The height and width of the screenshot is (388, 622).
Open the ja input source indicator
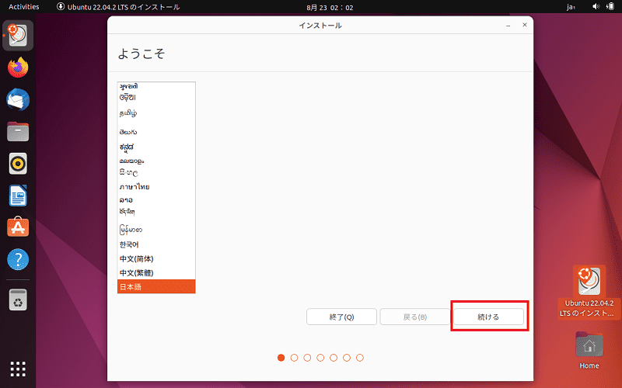[x=571, y=7]
